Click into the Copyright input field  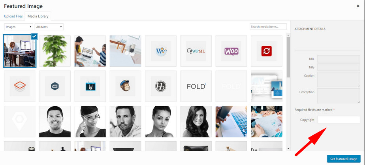339,120
